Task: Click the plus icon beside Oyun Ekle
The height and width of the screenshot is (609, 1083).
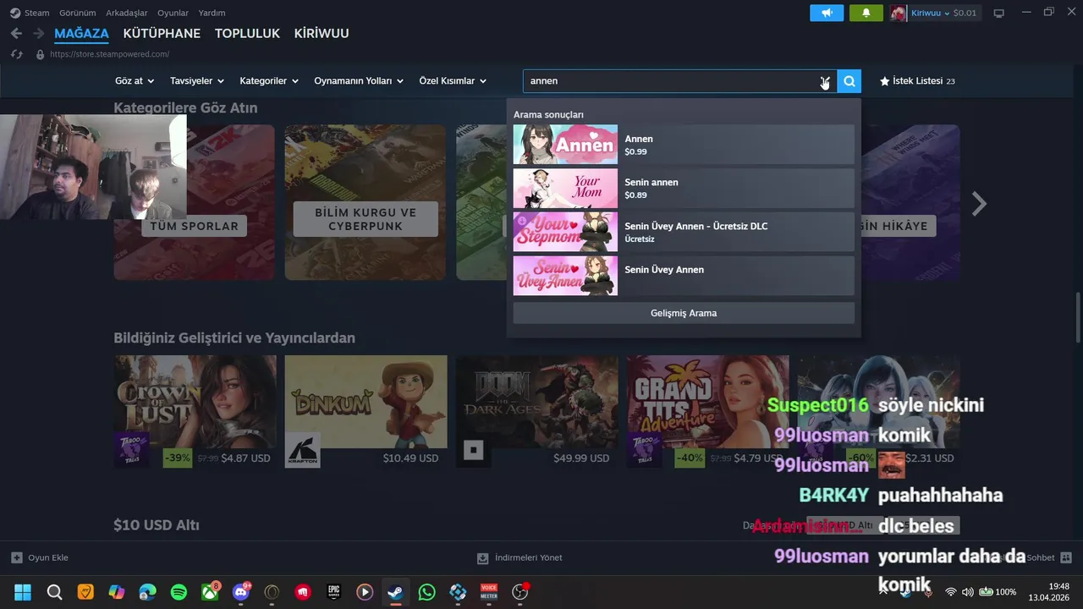Action: click(16, 558)
